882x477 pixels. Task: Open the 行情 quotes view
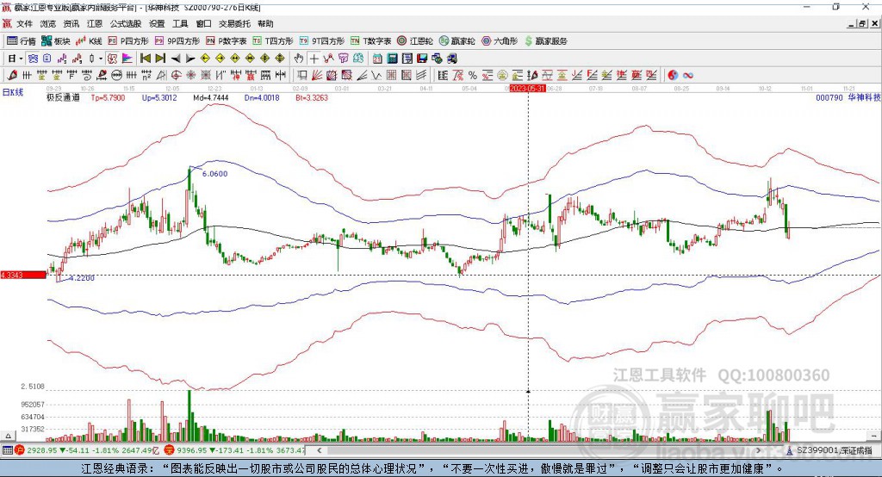coord(21,41)
